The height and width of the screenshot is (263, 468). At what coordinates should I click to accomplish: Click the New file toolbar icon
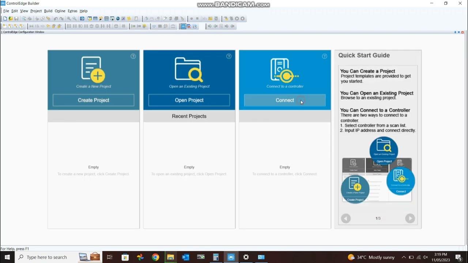(x=5, y=19)
